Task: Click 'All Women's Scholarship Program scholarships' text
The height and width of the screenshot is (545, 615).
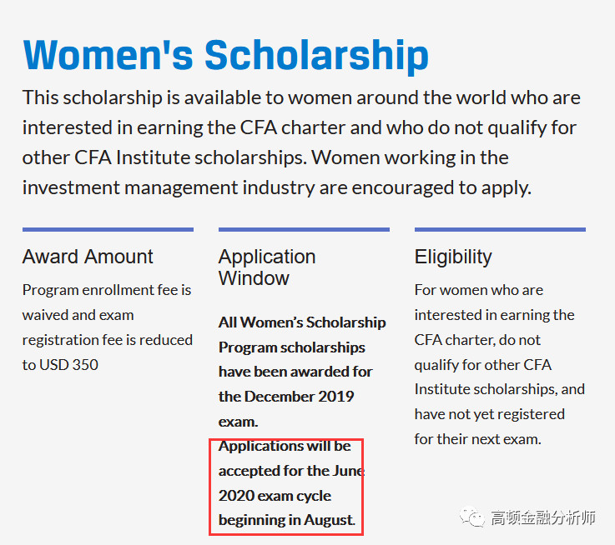Action: click(x=302, y=335)
